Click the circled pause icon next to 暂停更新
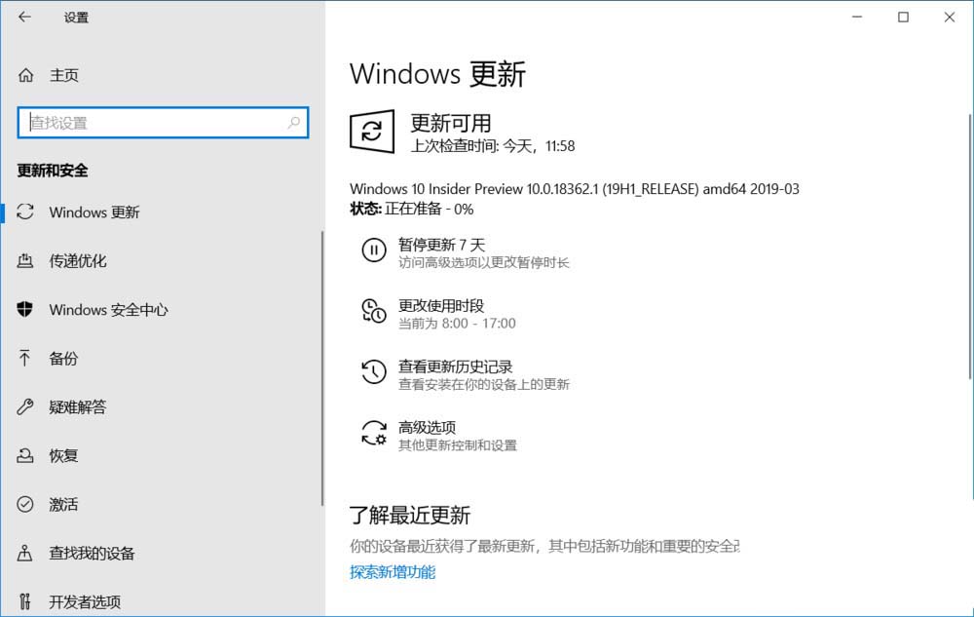The image size is (974, 617). [374, 251]
